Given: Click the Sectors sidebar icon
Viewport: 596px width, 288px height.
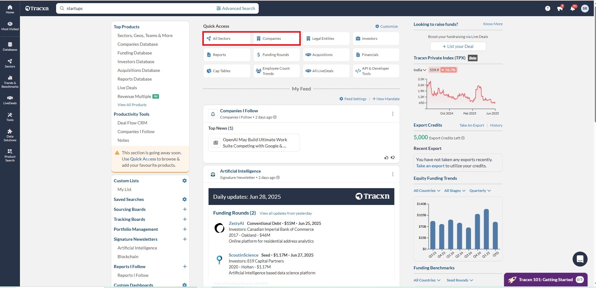Looking at the screenshot, I should (10, 63).
